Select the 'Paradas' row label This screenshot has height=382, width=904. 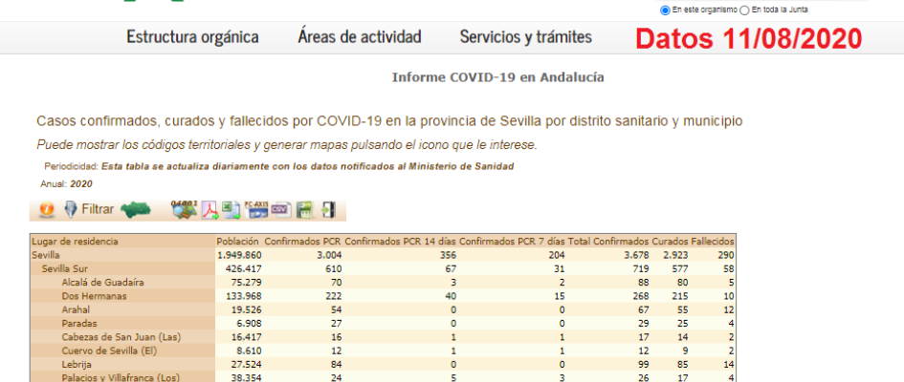[x=79, y=324]
